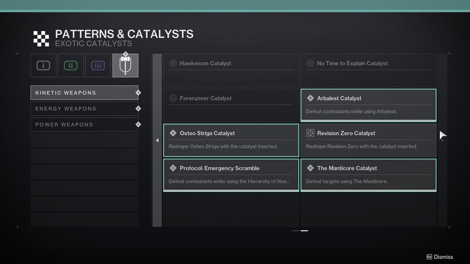Click 'Defeat combatants while using Arbalest.' text

tap(352, 111)
